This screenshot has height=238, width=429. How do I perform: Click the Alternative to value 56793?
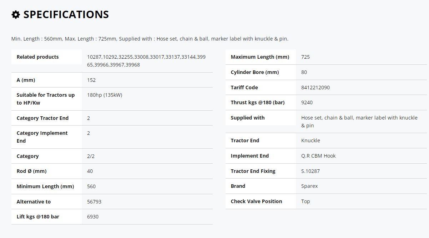pos(94,202)
